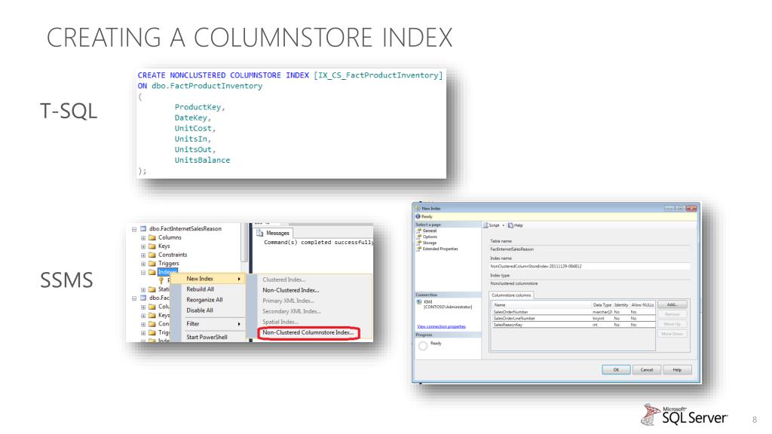Viewport: 772px width, 434px height.
Task: Click 'dbo.FactProductInventory' in the T-SQL code
Action: click(207, 86)
